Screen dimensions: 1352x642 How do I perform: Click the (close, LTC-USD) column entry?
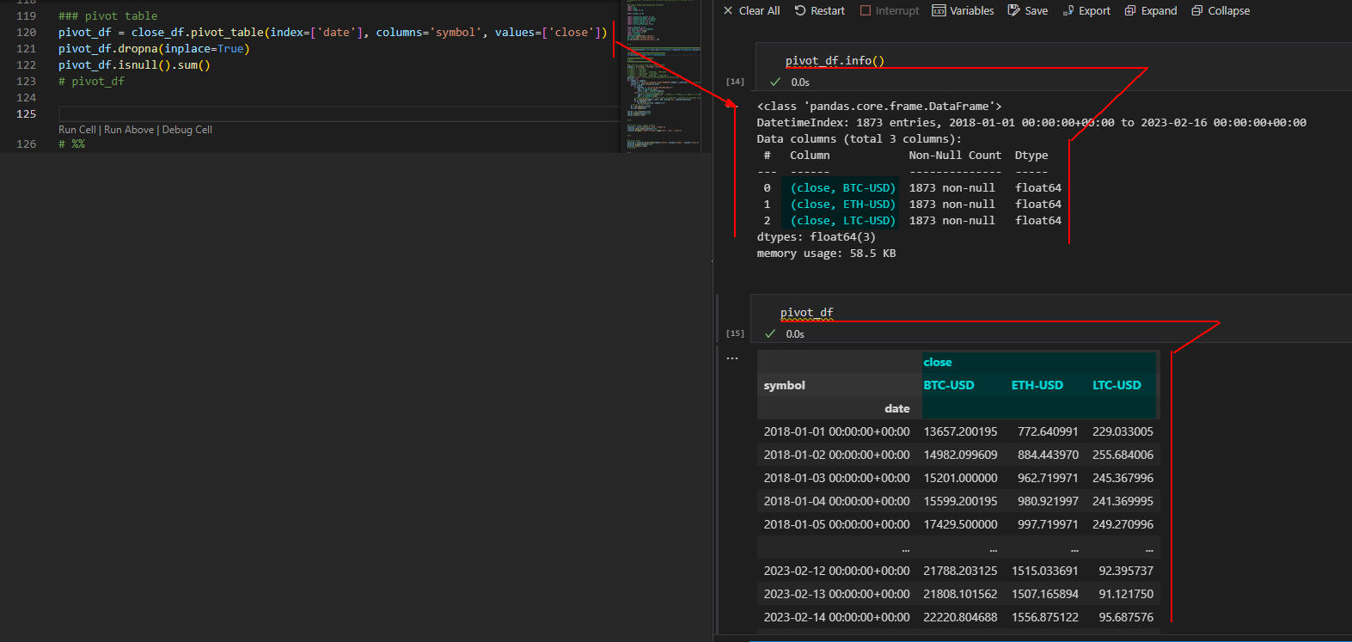coord(842,220)
